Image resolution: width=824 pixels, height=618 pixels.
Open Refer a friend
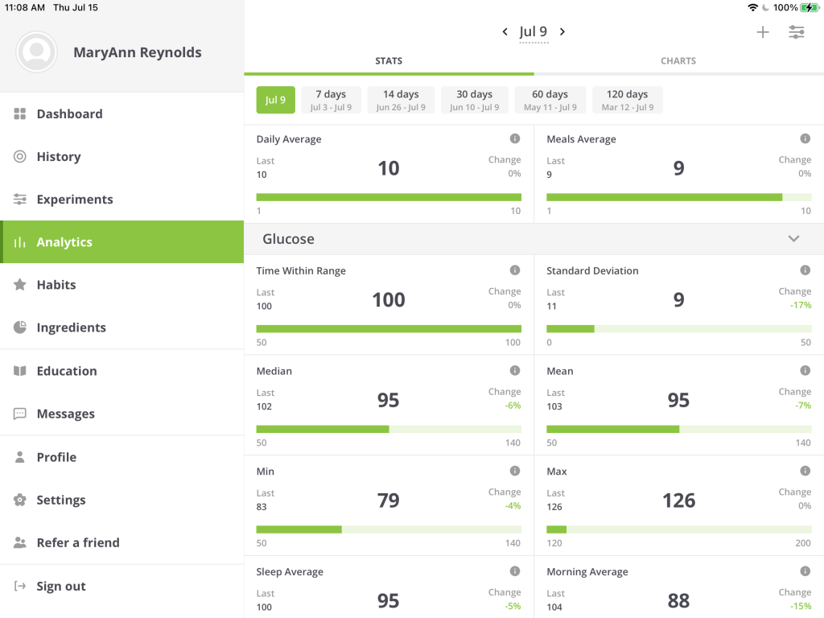click(77, 542)
